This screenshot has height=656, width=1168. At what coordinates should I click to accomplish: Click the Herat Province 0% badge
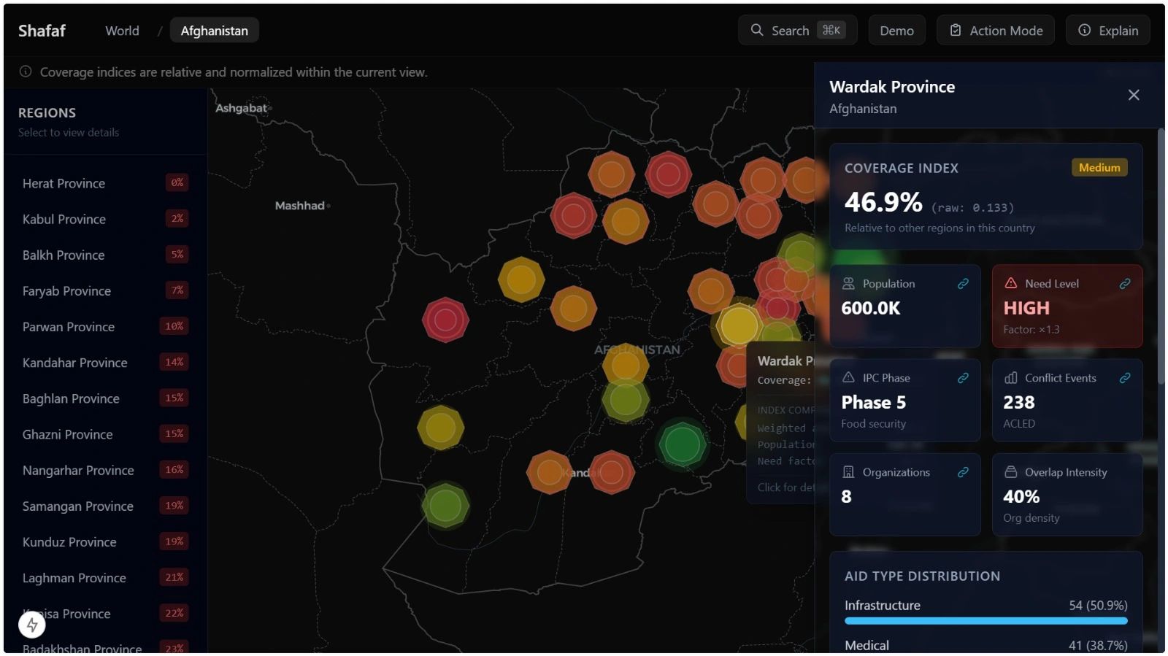177,182
